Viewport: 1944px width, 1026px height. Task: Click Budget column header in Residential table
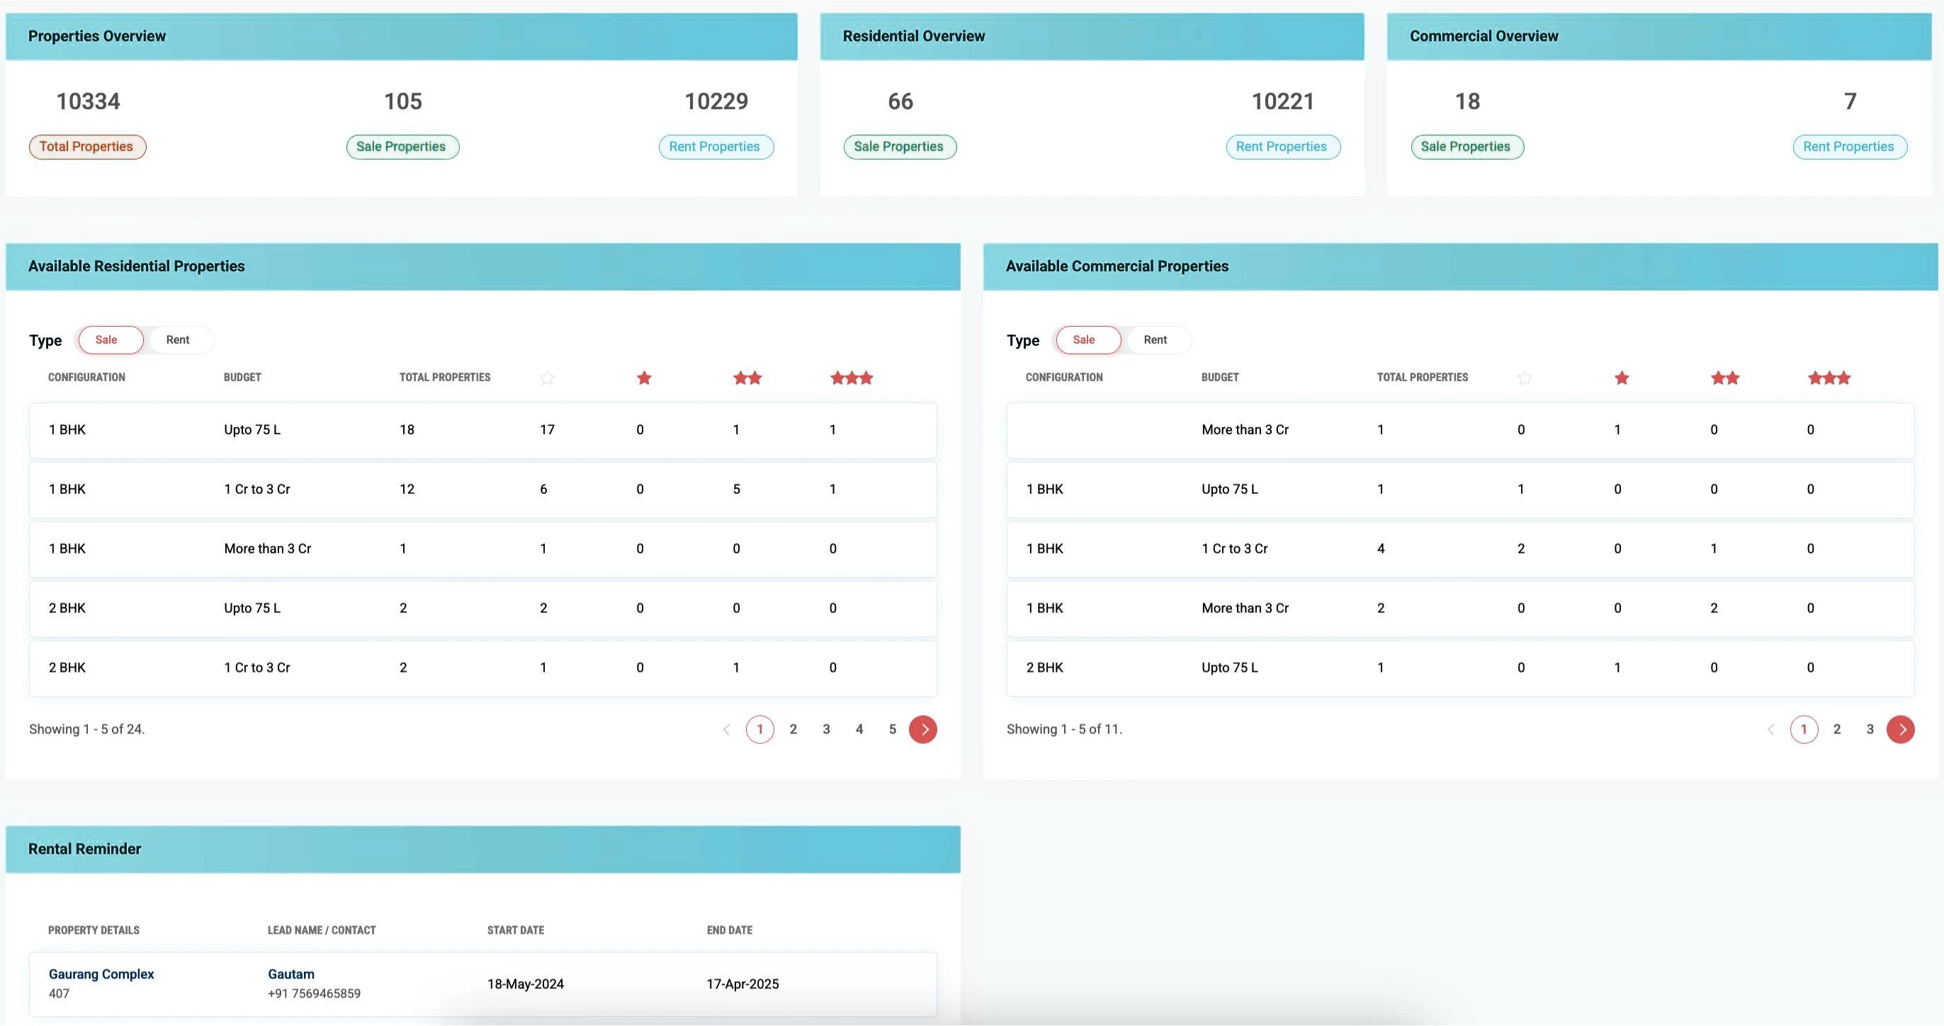pos(242,377)
